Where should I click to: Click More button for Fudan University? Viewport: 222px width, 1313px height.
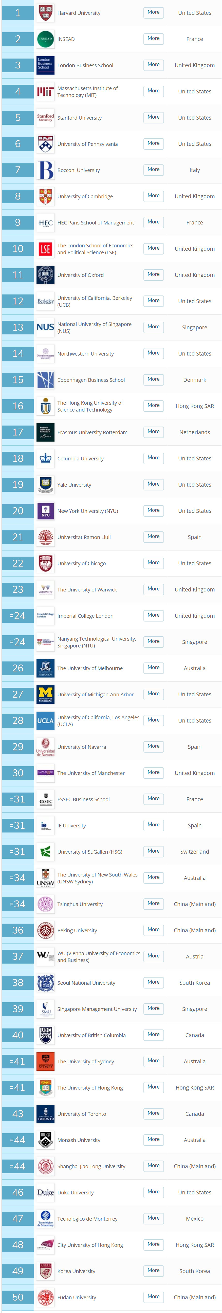point(153,1297)
